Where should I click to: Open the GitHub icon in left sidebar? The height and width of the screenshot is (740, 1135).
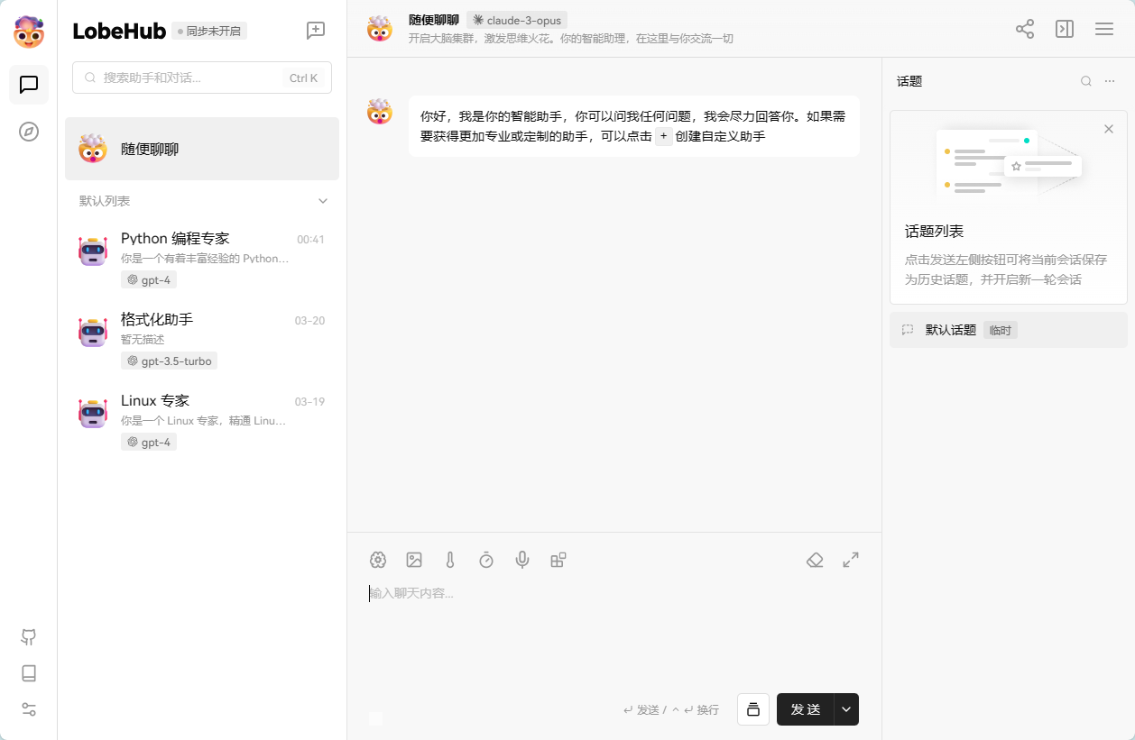(x=29, y=637)
